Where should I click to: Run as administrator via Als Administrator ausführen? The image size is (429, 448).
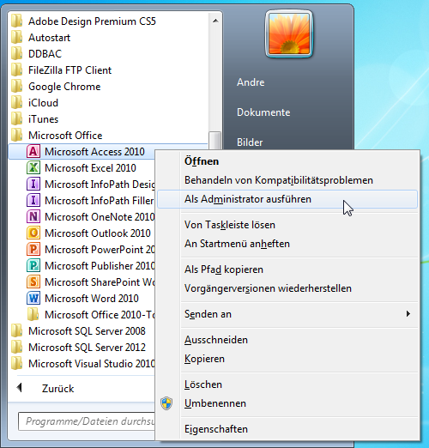pos(287,199)
